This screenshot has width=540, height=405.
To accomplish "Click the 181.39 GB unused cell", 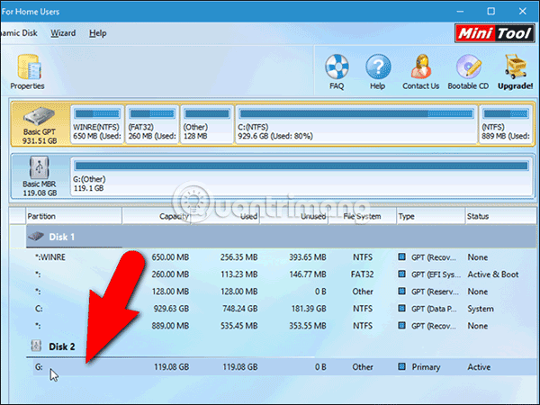I will [x=309, y=309].
